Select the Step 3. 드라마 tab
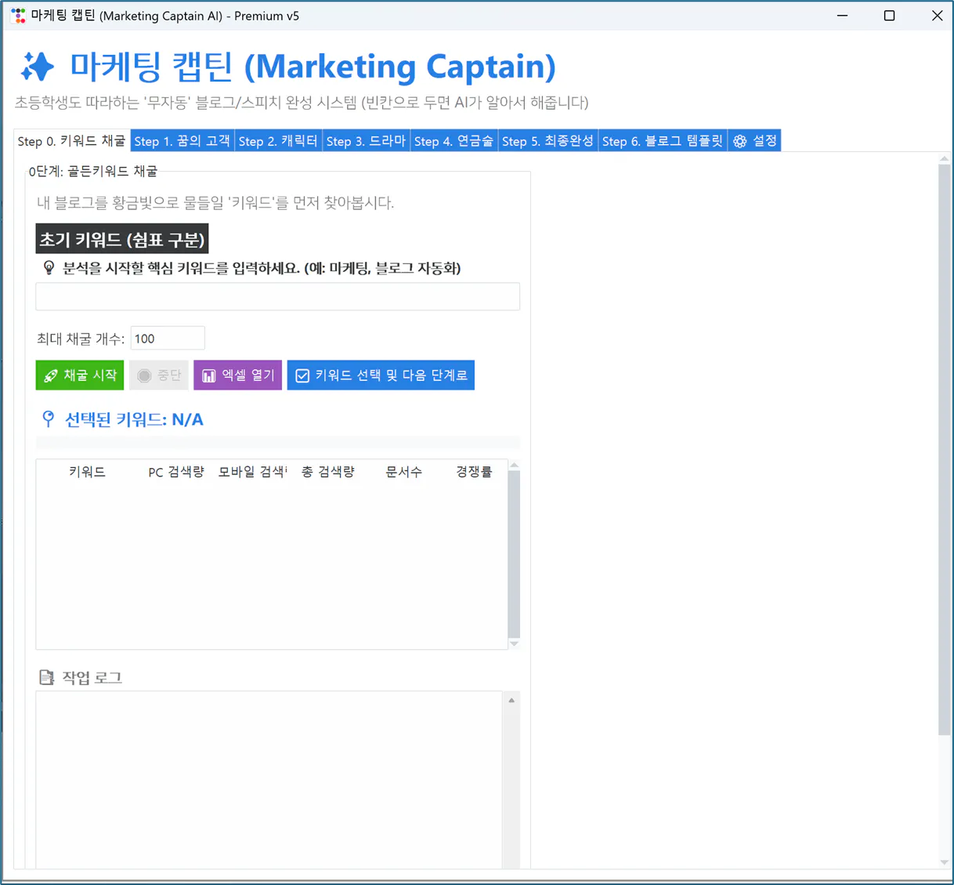The image size is (954, 885). (366, 141)
